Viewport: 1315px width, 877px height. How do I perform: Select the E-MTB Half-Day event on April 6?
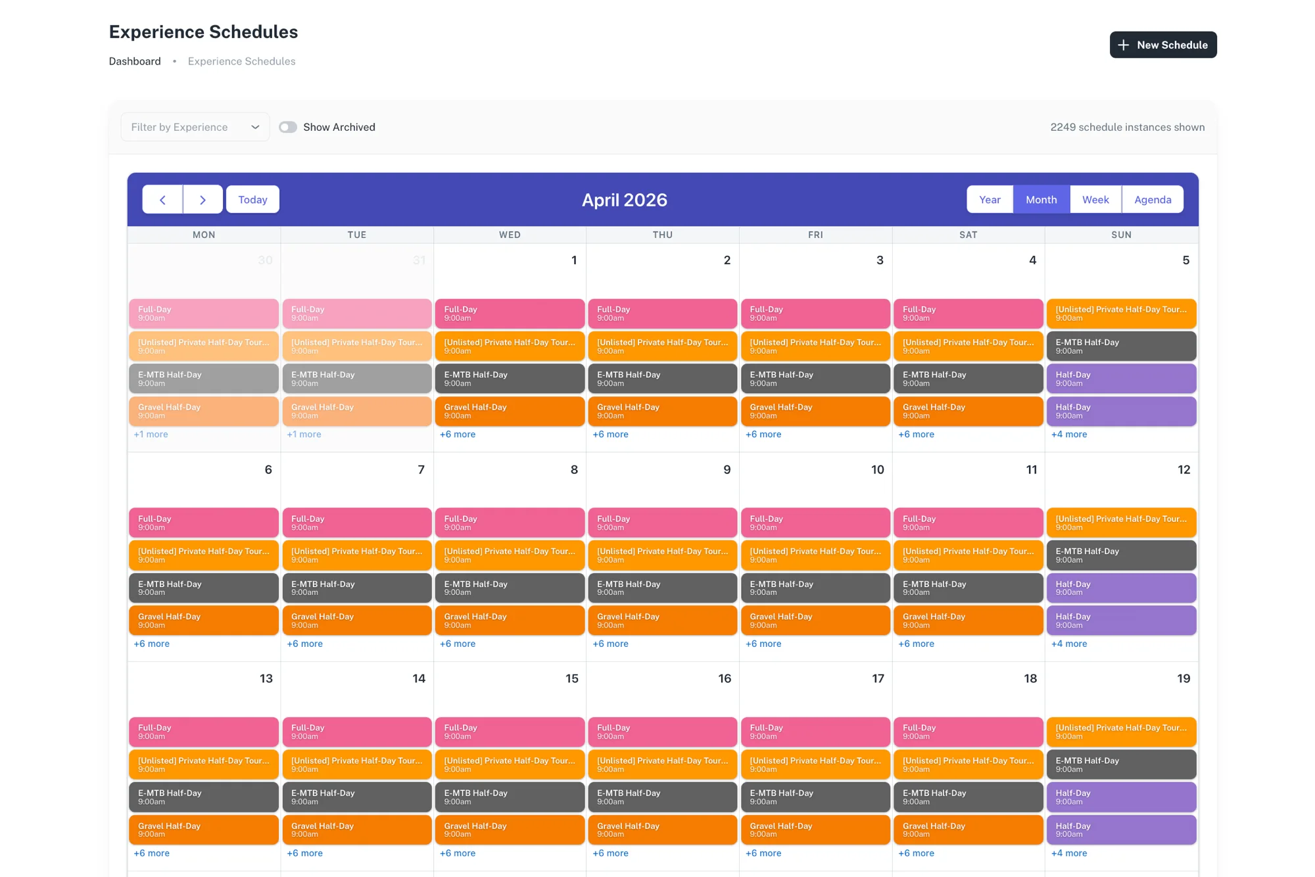tap(204, 587)
